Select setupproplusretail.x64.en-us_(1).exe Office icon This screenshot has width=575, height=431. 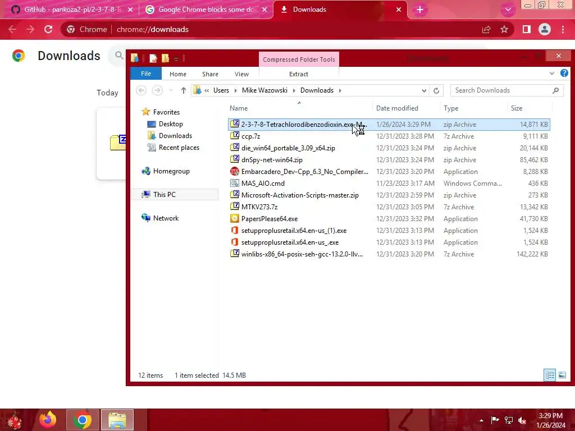pos(235,231)
